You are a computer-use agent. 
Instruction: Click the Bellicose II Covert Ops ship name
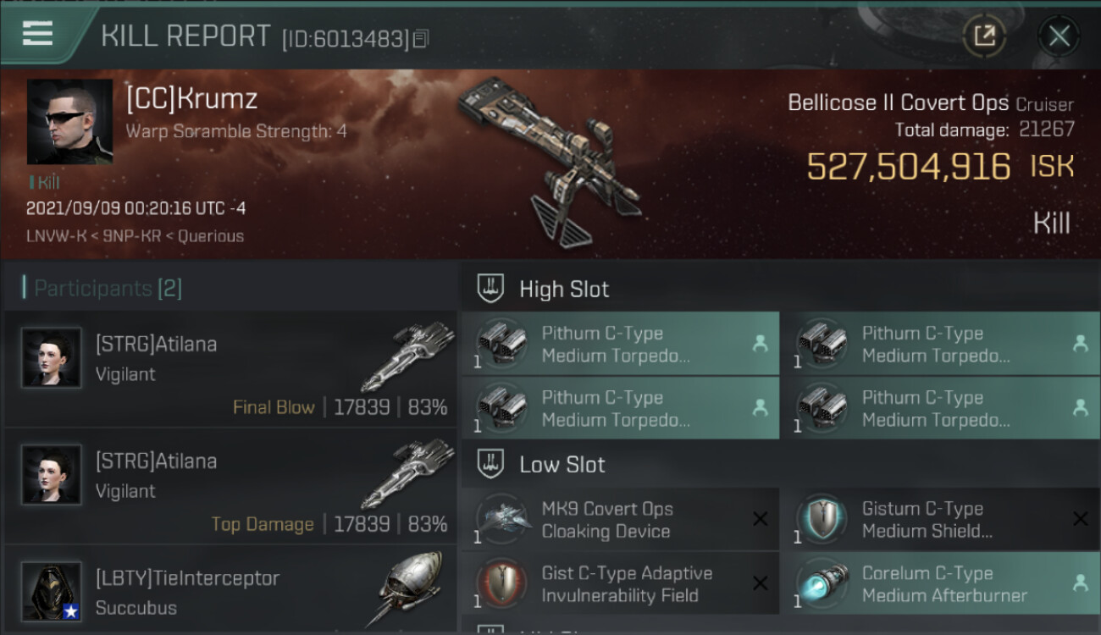click(x=898, y=103)
